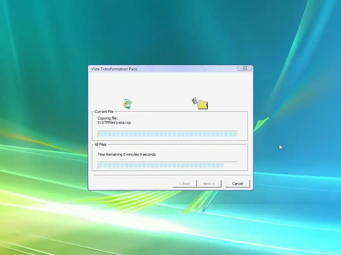Click the Time Remaining 0 minutes text
The image size is (341, 255).
pos(127,154)
